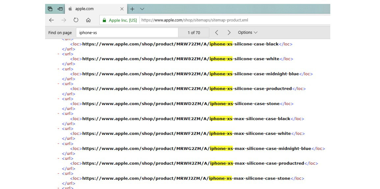
Task: Click the MRWJ2ZM max-silicone-case-stone URL
Action: [186, 178]
